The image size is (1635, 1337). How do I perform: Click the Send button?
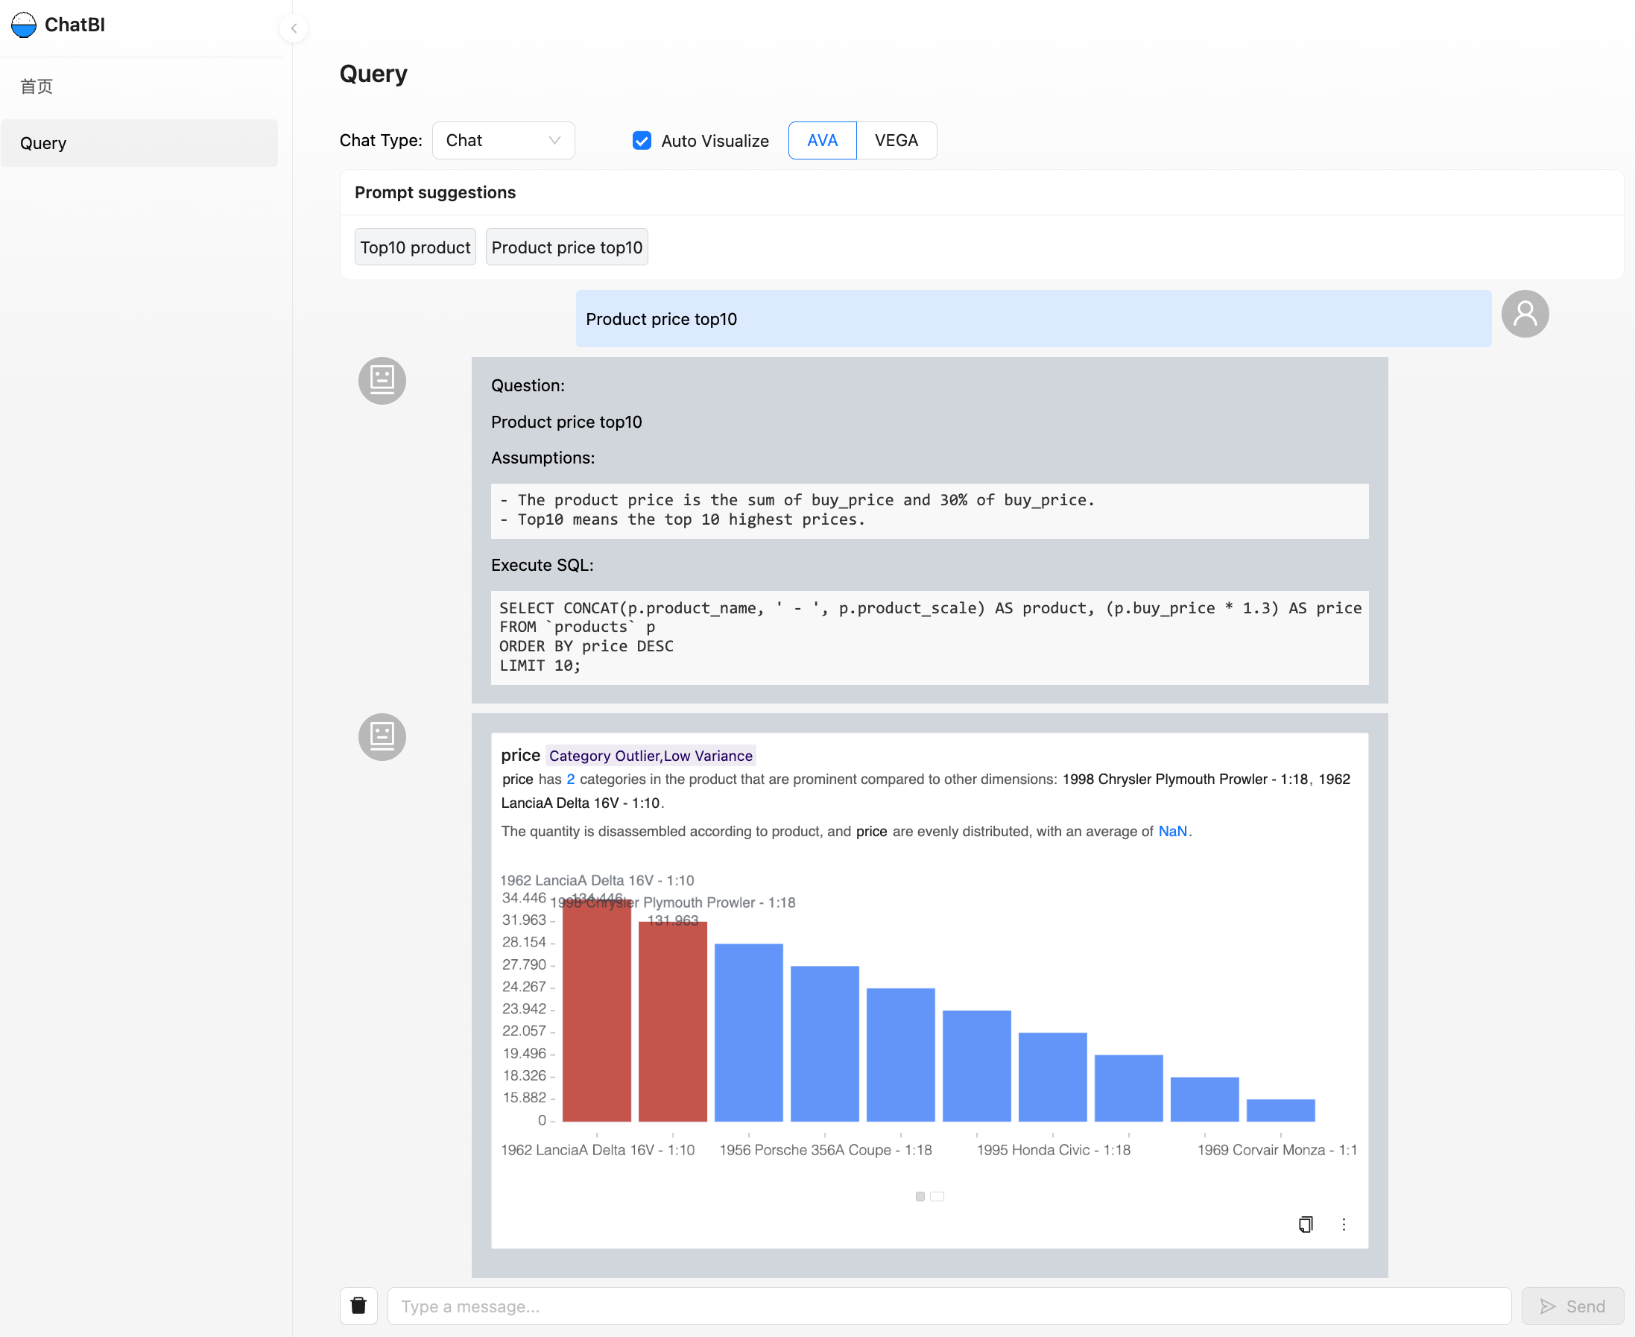(1572, 1306)
